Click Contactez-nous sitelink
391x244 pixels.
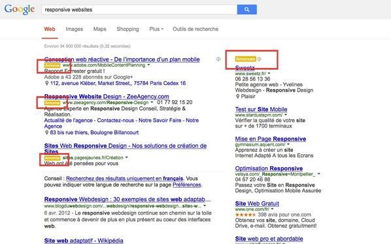tap(116, 120)
